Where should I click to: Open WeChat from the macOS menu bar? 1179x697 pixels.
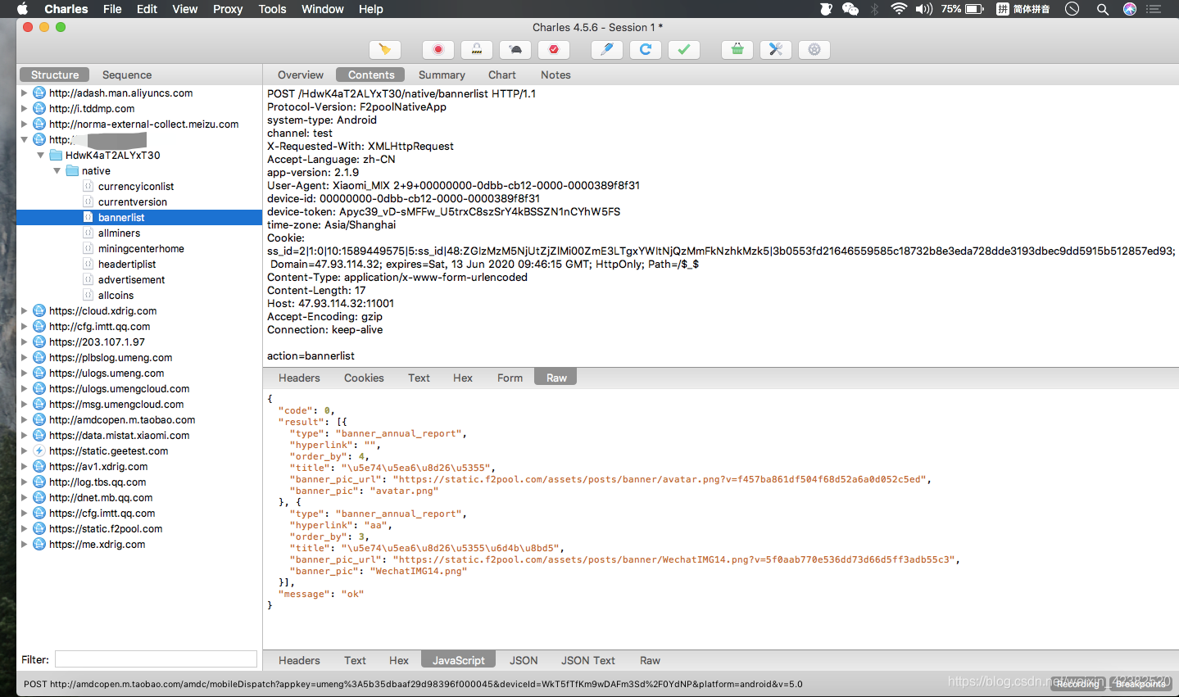point(850,9)
